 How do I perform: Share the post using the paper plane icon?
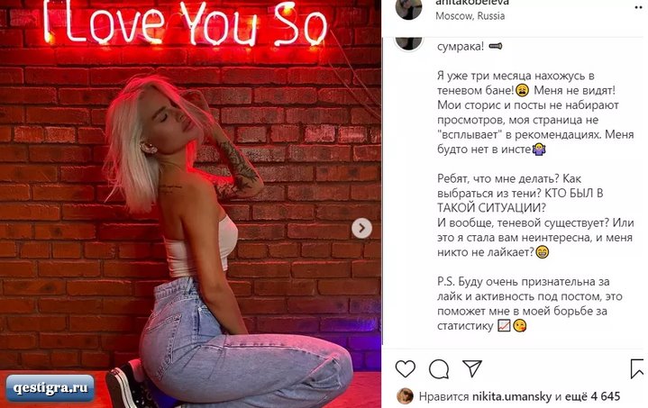(x=472, y=368)
